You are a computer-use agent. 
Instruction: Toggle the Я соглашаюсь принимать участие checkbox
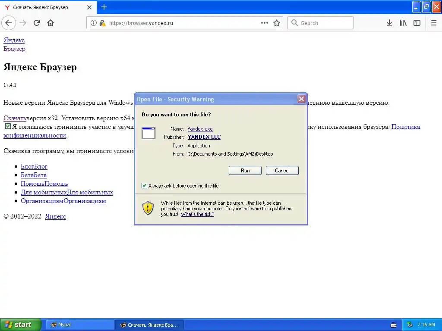(8, 126)
